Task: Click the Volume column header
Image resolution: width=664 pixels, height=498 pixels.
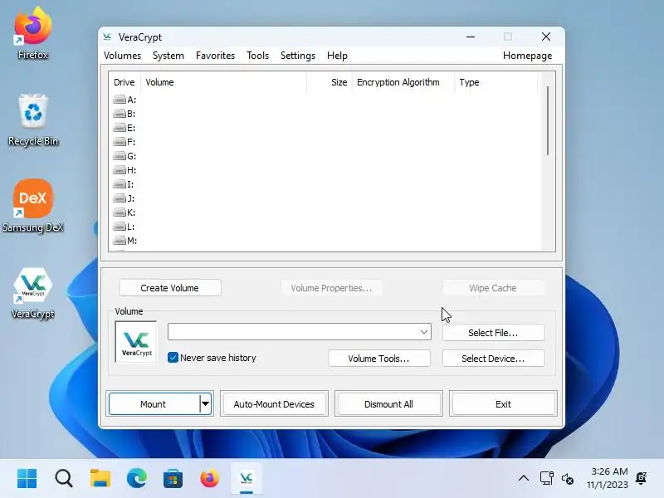Action: tap(223, 82)
